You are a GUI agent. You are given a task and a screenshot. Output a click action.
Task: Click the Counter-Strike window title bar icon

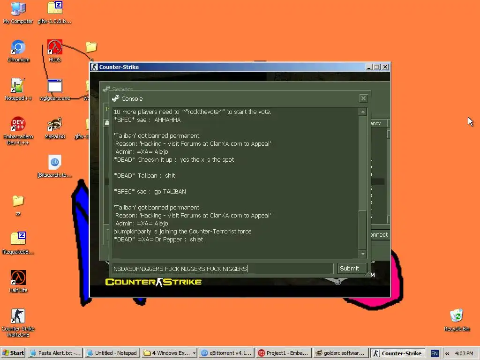tap(94, 67)
